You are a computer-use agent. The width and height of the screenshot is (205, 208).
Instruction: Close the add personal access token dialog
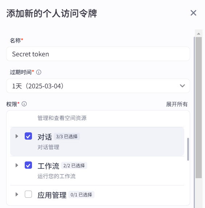point(193,13)
